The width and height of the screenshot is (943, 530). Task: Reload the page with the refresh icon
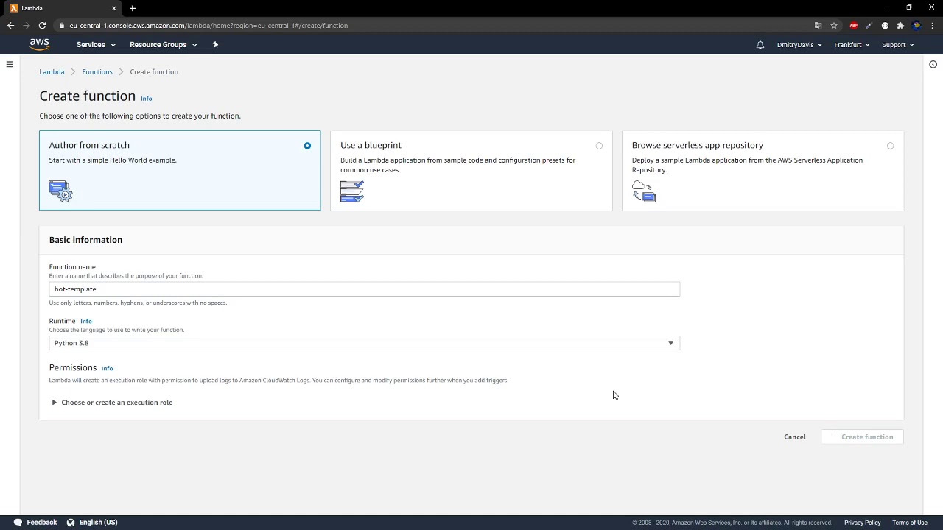[x=42, y=26]
